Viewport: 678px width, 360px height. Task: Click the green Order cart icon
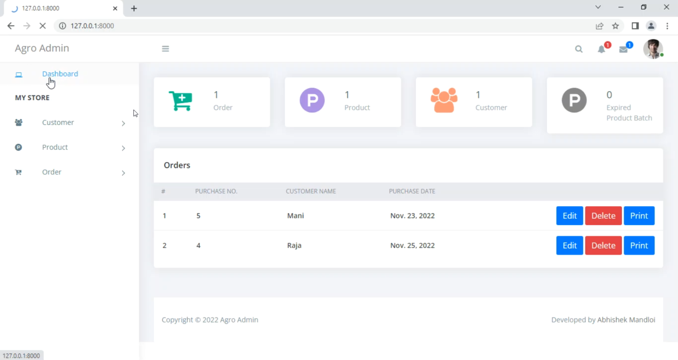coord(180,101)
